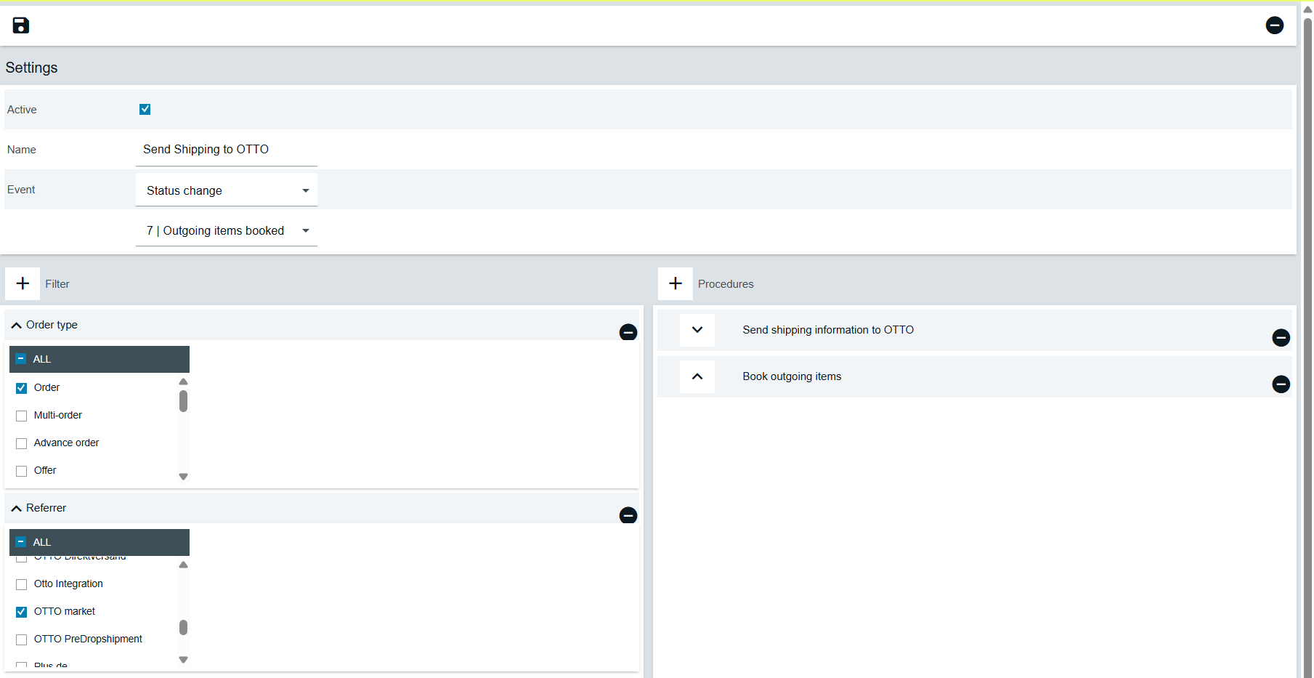Remove Send shipping information to OTTO procedure

coord(1281,338)
